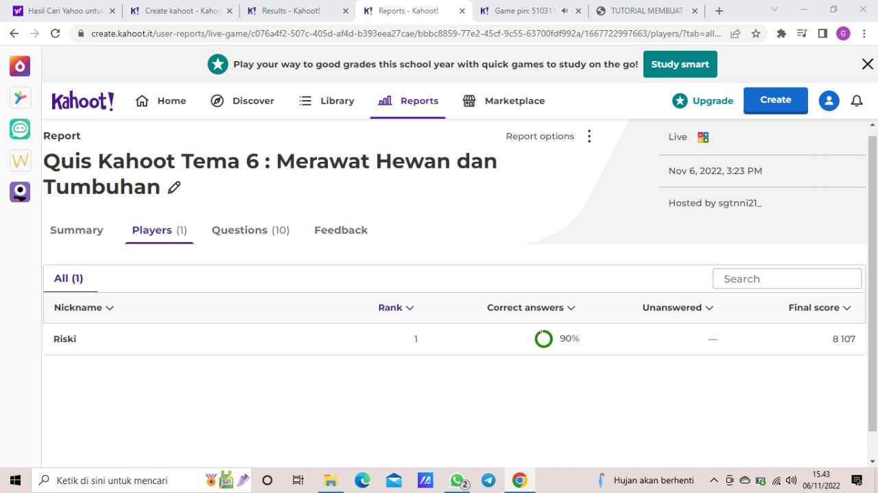Open the Windows Start menu
This screenshot has width=878, height=493.
click(15, 481)
